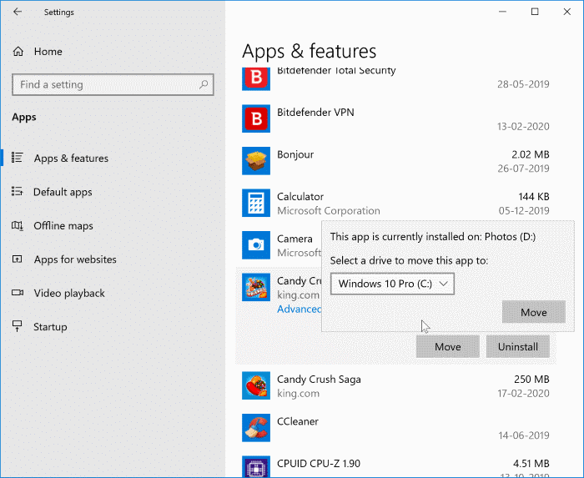Screen dimensions: 584x478
Task: Click the Apps for websites icon
Action: [18, 259]
